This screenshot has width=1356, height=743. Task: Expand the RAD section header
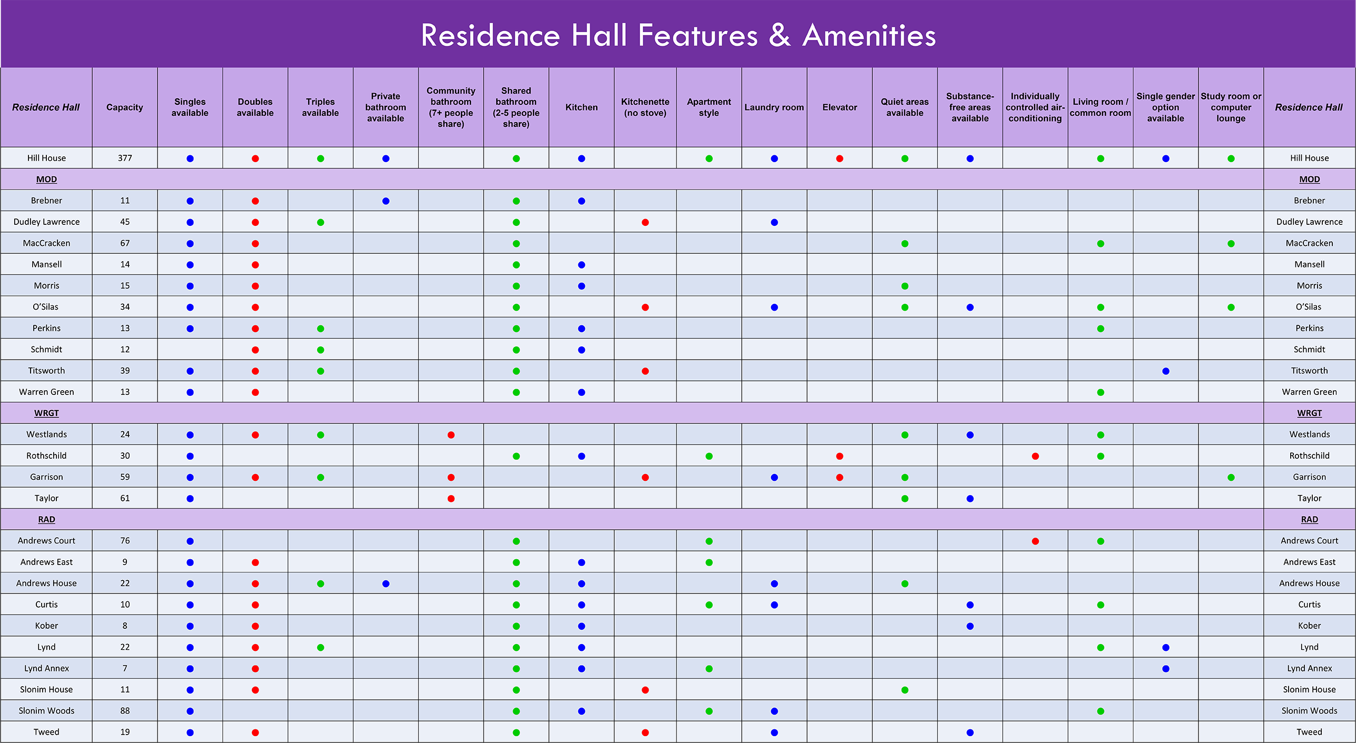click(x=46, y=519)
